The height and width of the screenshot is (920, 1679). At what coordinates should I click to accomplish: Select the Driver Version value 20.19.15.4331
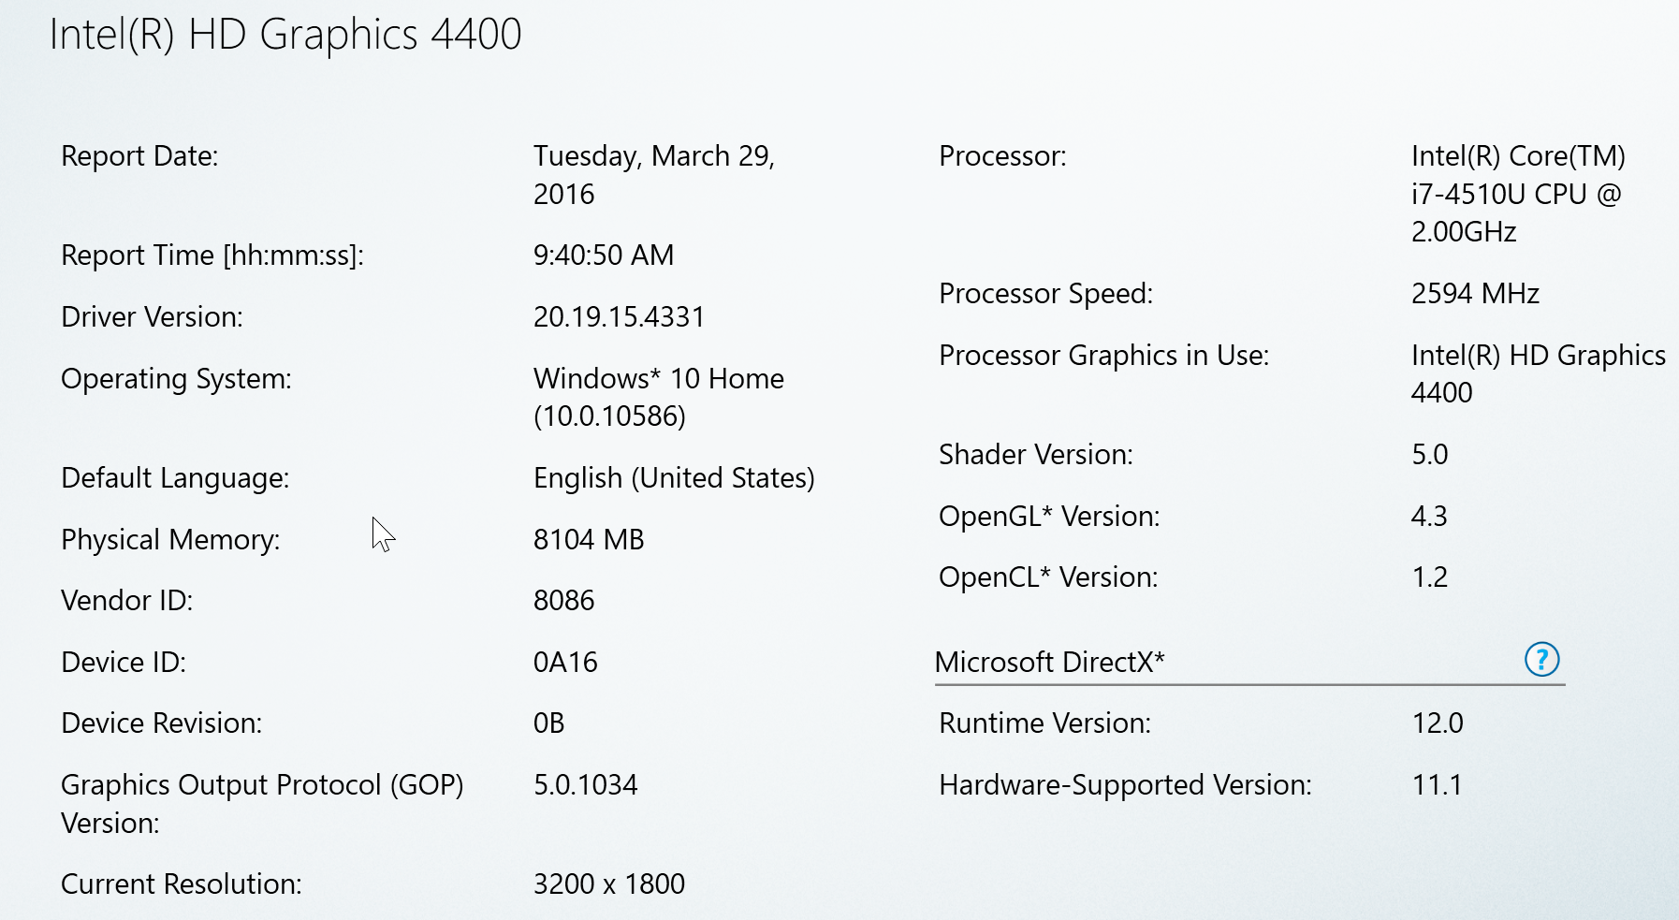tap(619, 317)
